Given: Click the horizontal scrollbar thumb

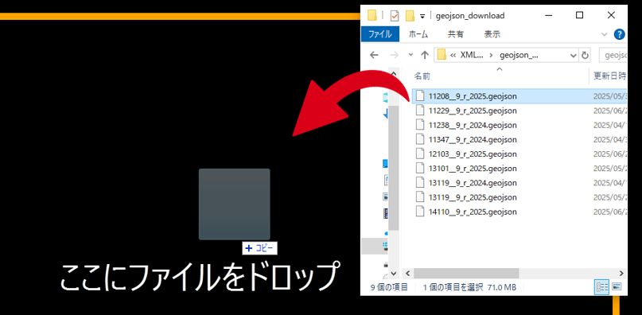Looking at the screenshot, I should (466, 273).
